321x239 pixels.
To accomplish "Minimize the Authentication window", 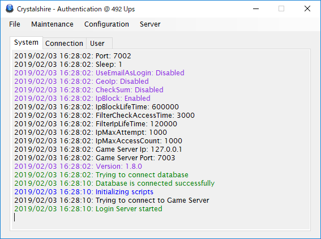I will click(256, 9).
